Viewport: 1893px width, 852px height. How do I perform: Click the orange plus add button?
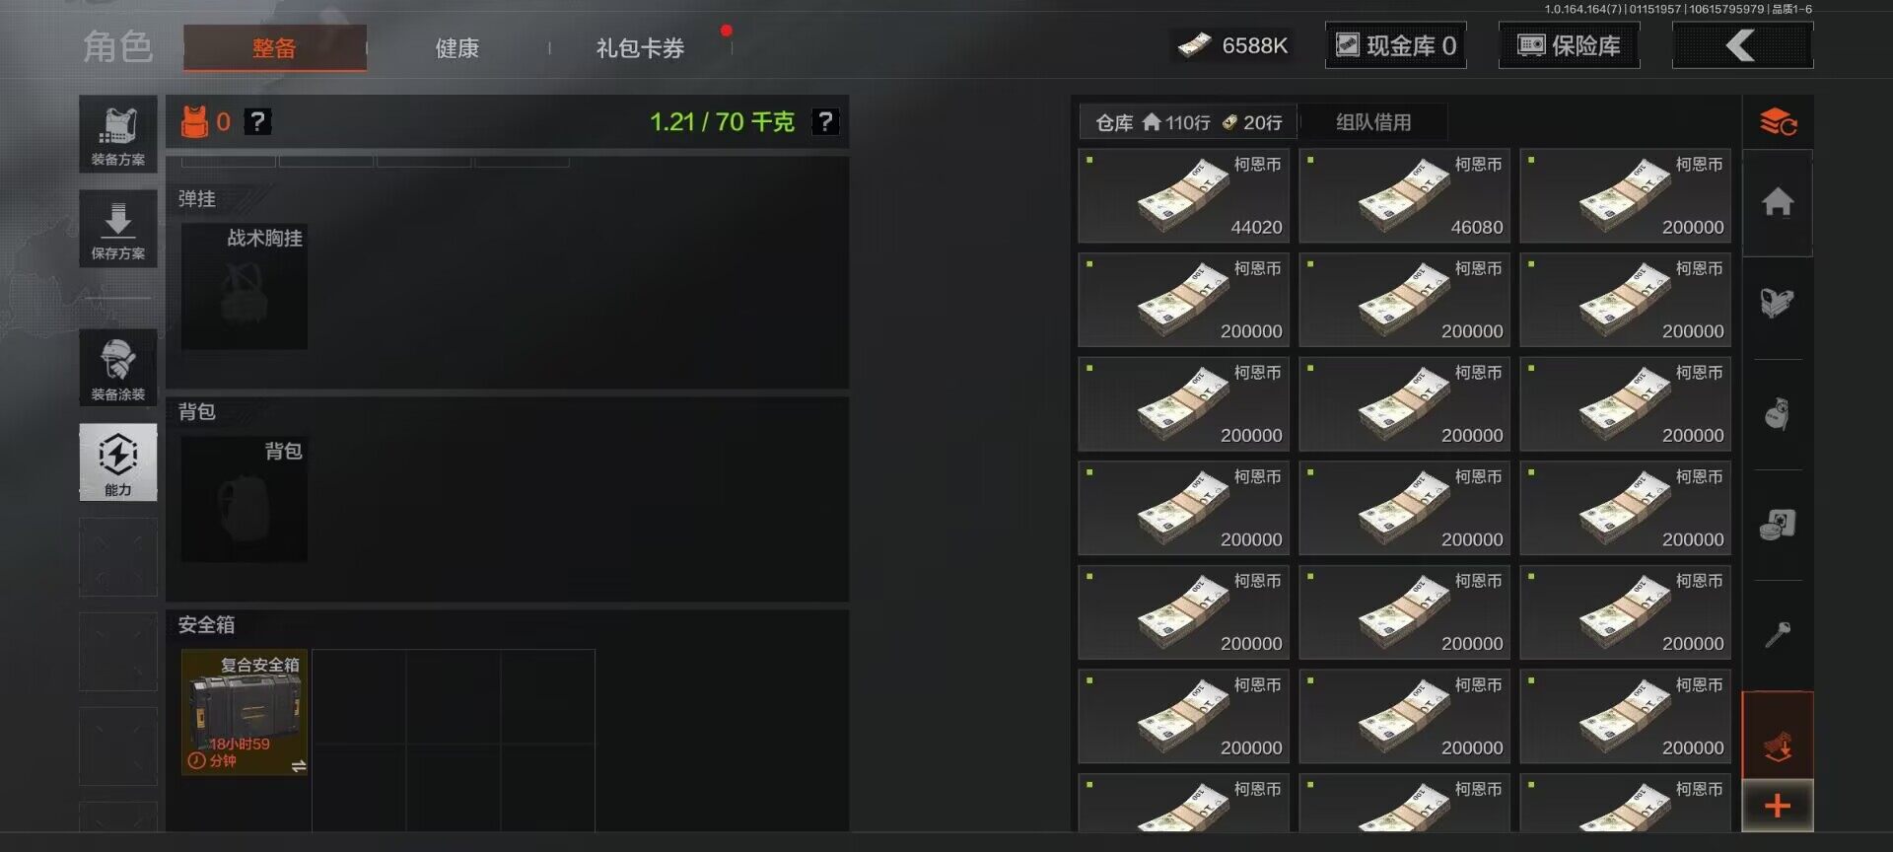pos(1778,806)
